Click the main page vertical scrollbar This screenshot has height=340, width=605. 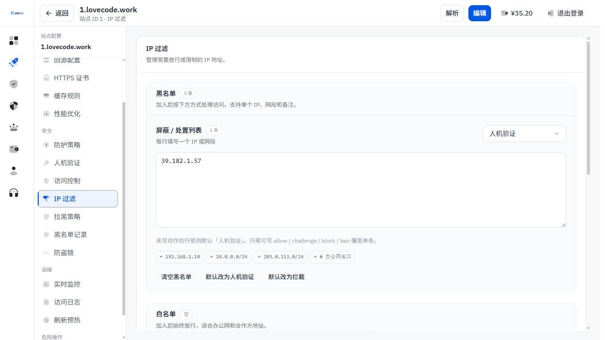click(588, 108)
